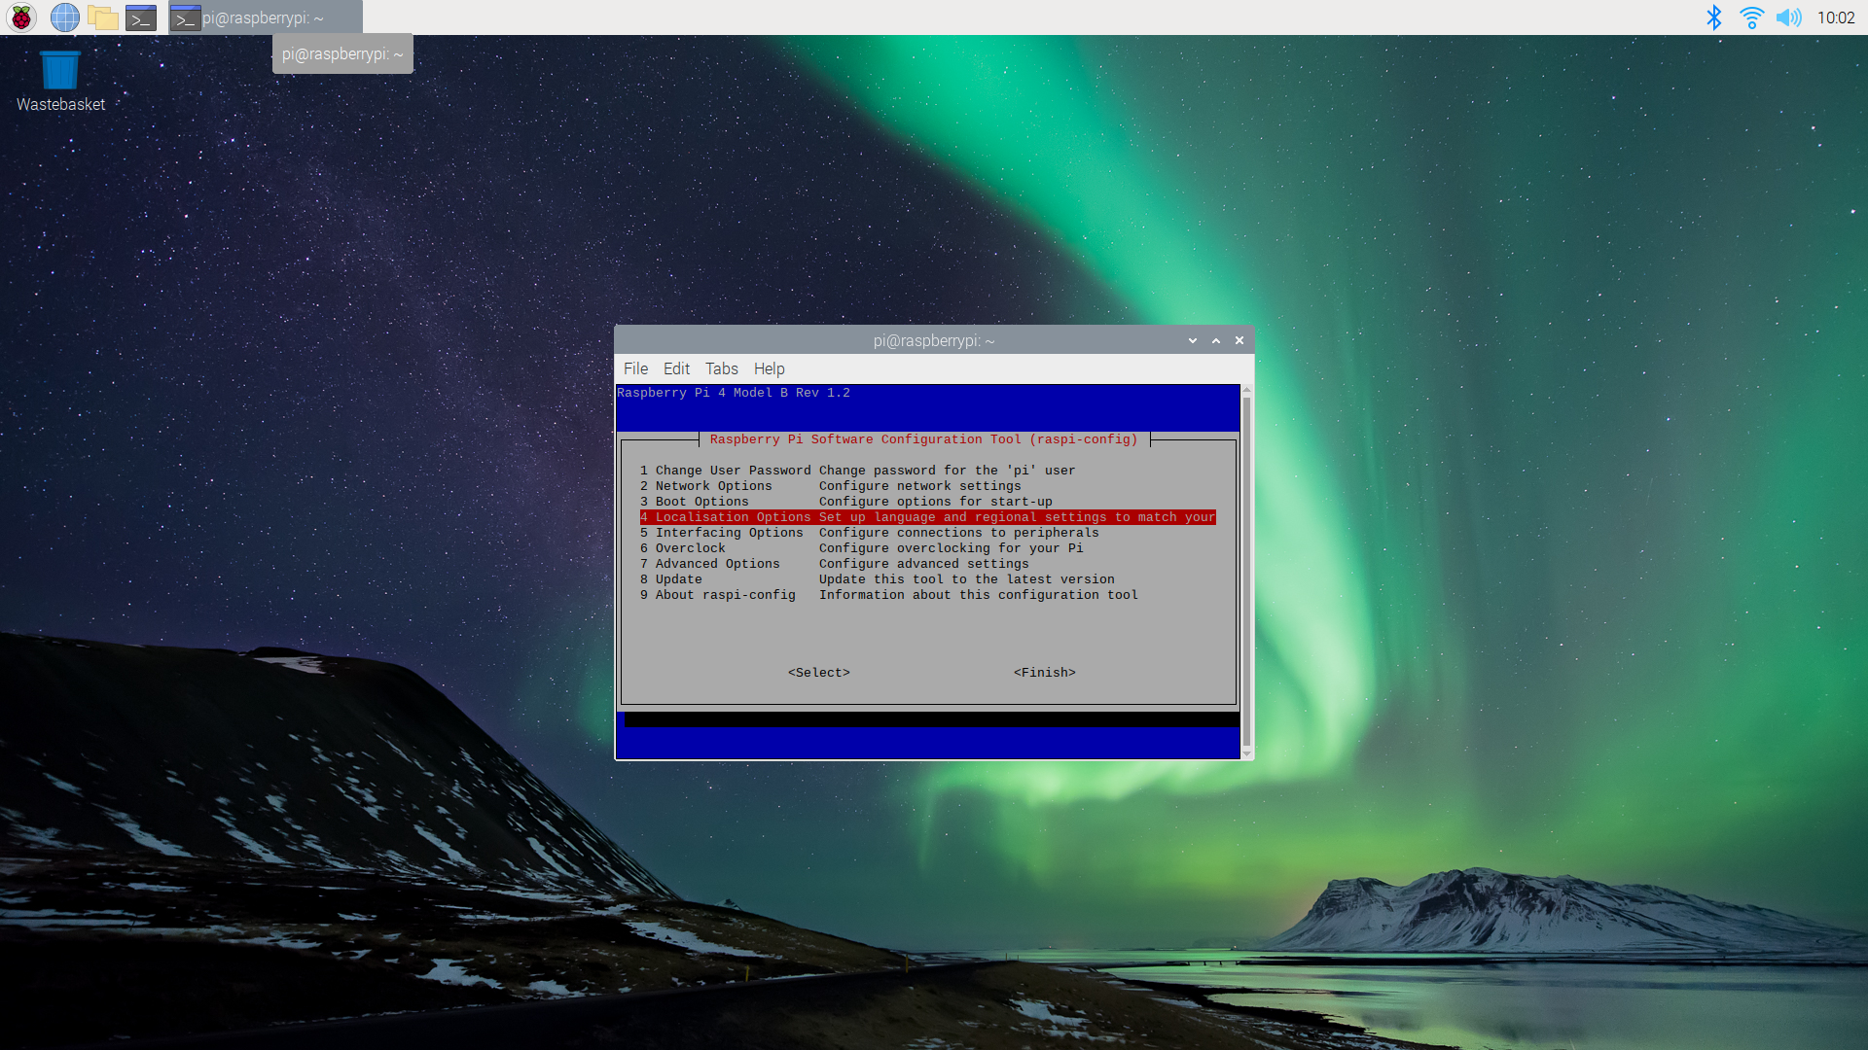Viewport: 1868px width, 1050px height.
Task: Click the 10:02 clock in panel
Action: click(x=1836, y=17)
